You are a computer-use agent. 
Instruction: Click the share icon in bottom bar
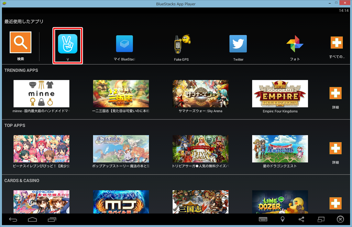pyautogui.click(x=301, y=219)
